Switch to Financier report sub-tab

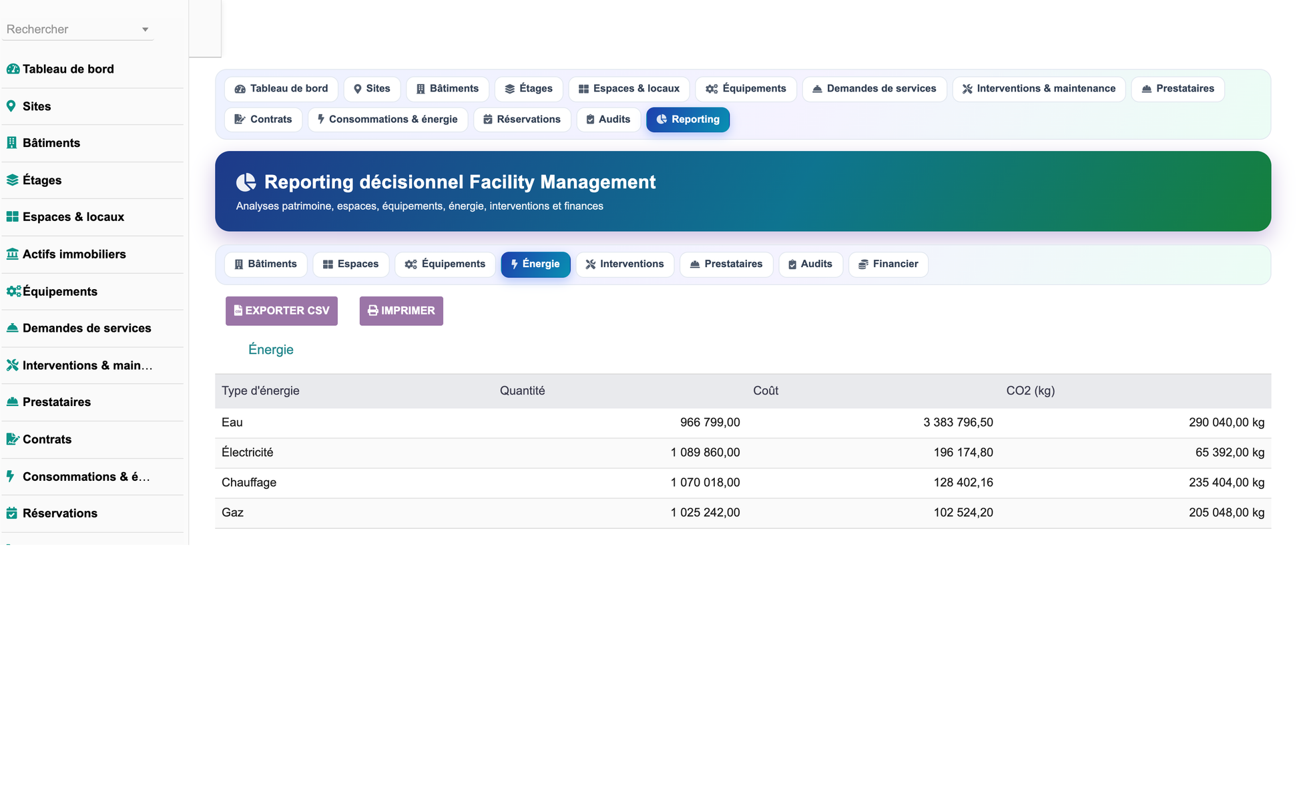click(x=888, y=264)
